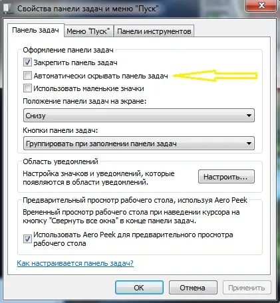This screenshot has height=303, width=280.
Task: Close the taskbar properties dialog
Action: pos(261,5)
